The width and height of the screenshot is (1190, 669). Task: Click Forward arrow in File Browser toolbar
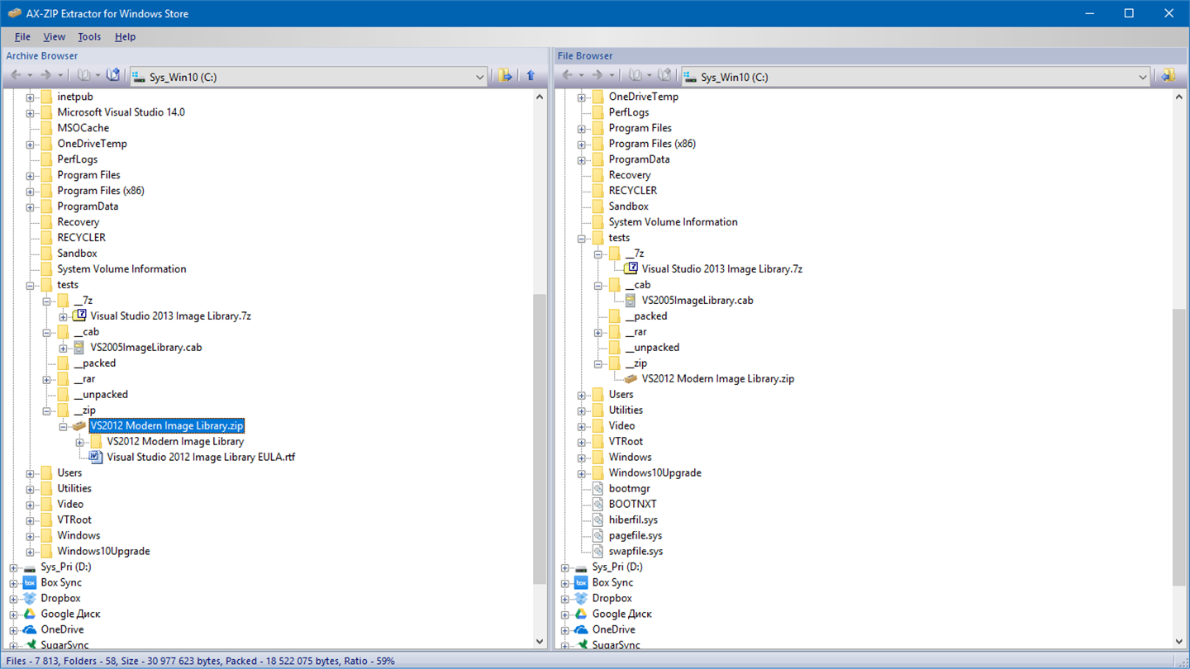pos(597,76)
